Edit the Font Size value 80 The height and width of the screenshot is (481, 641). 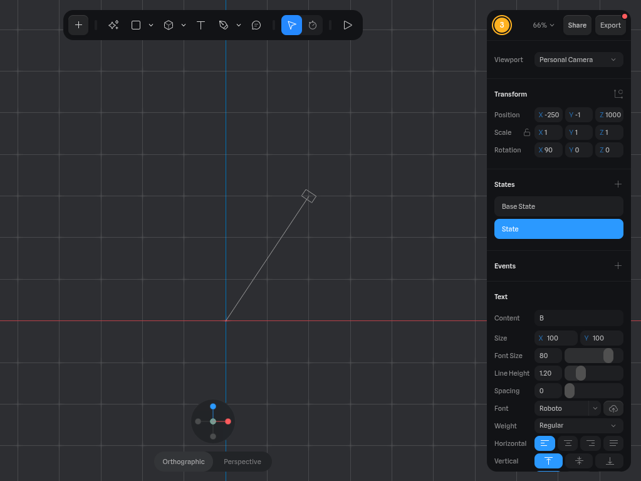point(548,356)
